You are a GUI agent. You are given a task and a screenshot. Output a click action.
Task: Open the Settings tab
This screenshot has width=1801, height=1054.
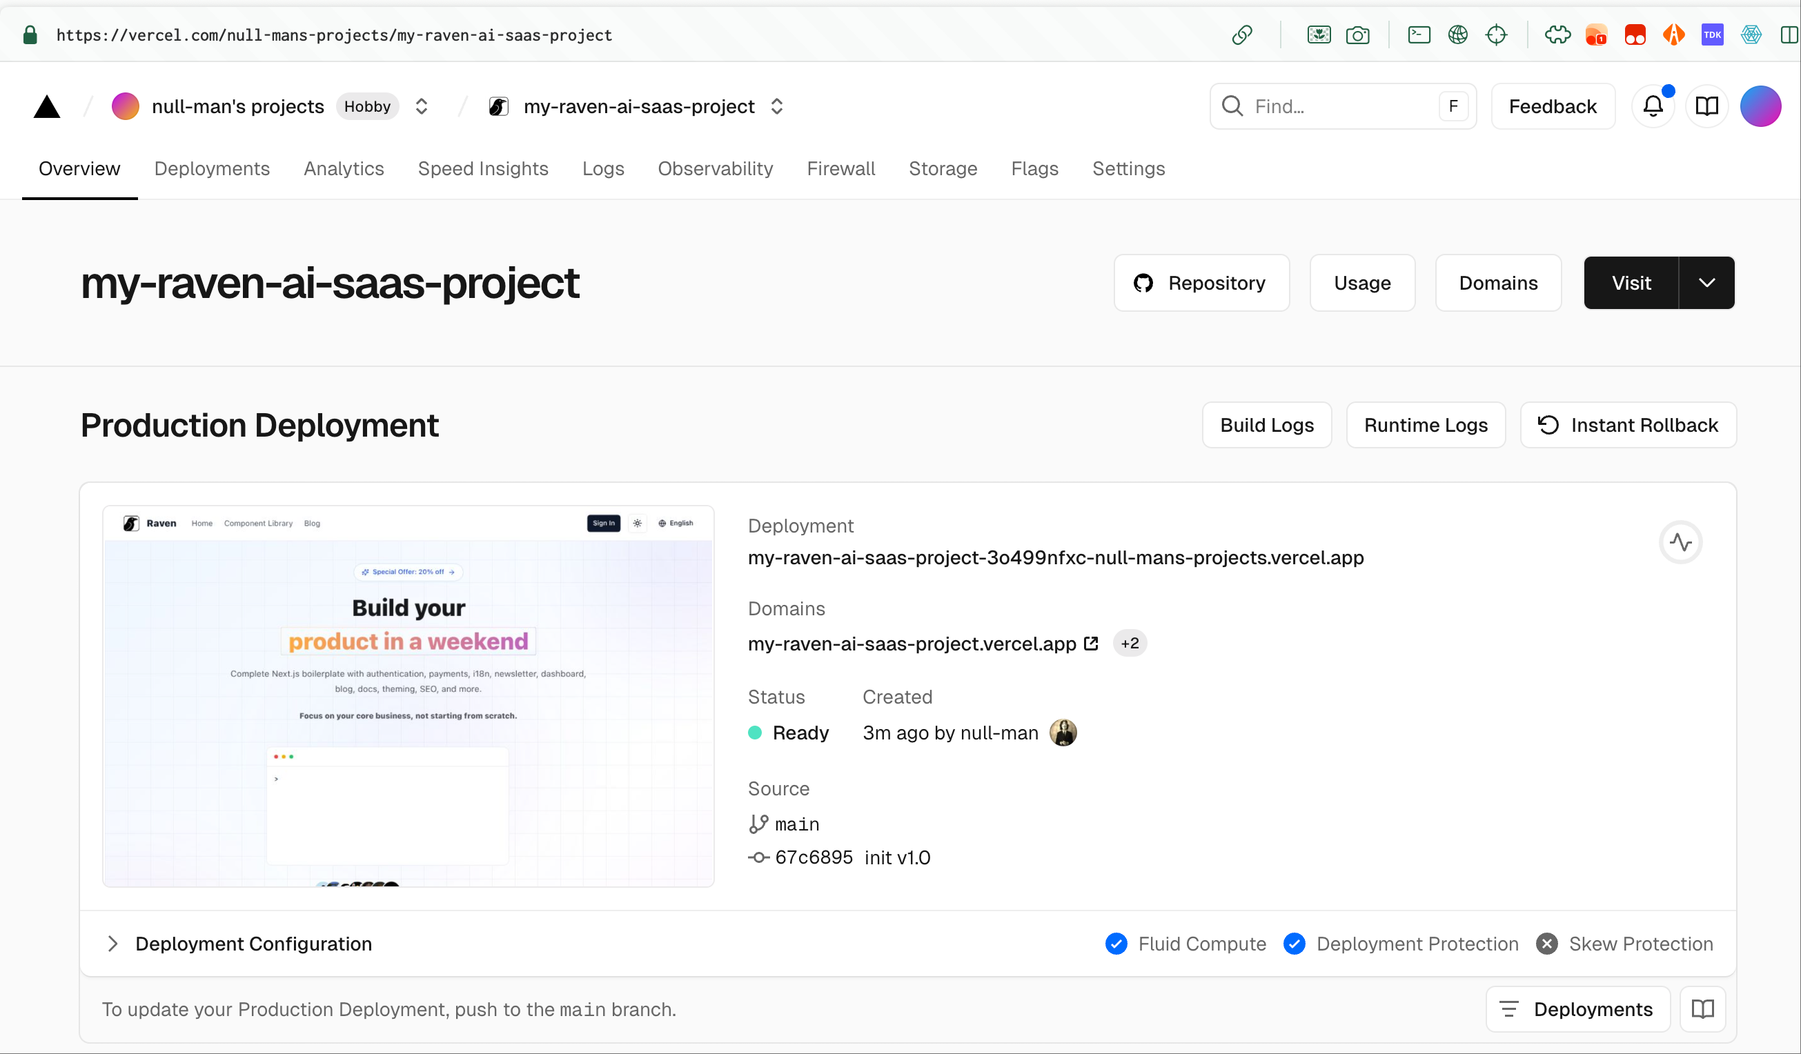(x=1128, y=168)
